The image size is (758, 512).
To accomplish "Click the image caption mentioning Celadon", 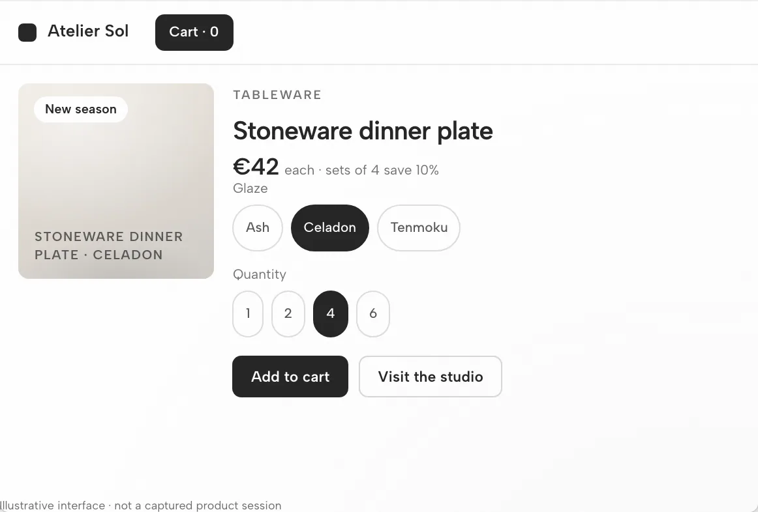I will click(x=109, y=246).
